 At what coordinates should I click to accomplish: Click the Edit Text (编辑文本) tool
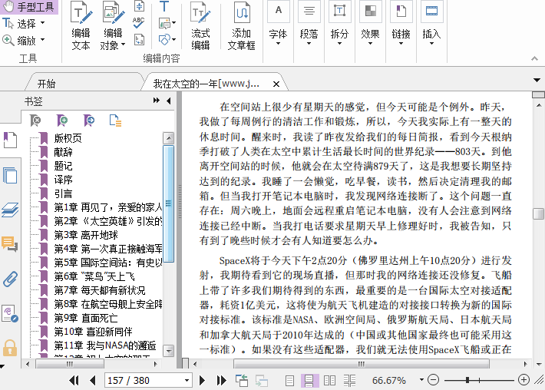click(81, 26)
